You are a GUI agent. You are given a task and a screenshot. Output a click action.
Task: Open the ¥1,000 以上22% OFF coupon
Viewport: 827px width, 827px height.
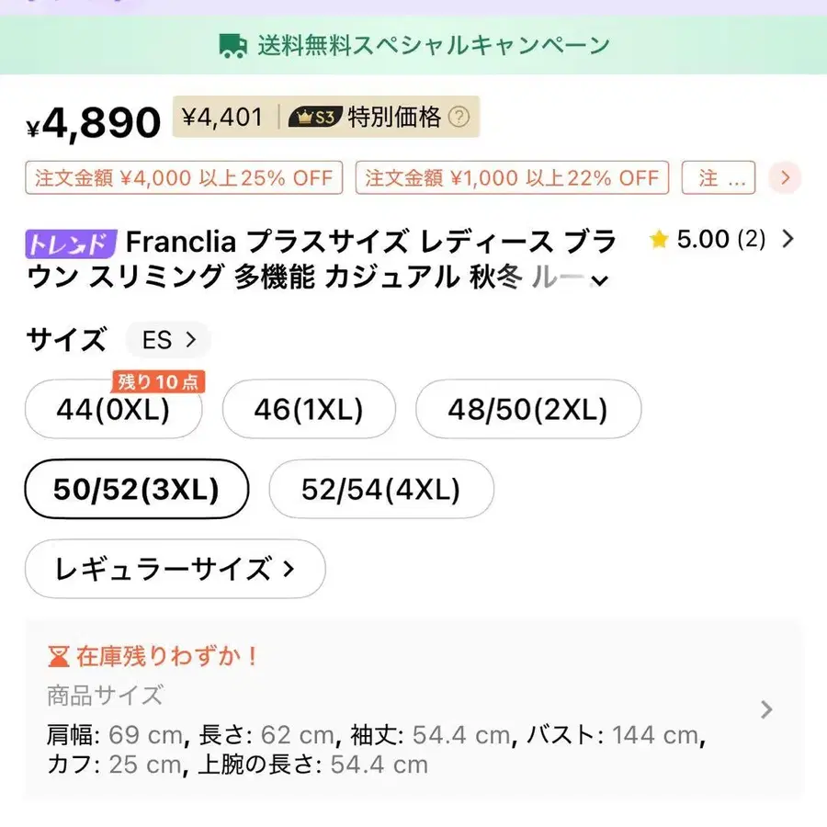pos(511,178)
